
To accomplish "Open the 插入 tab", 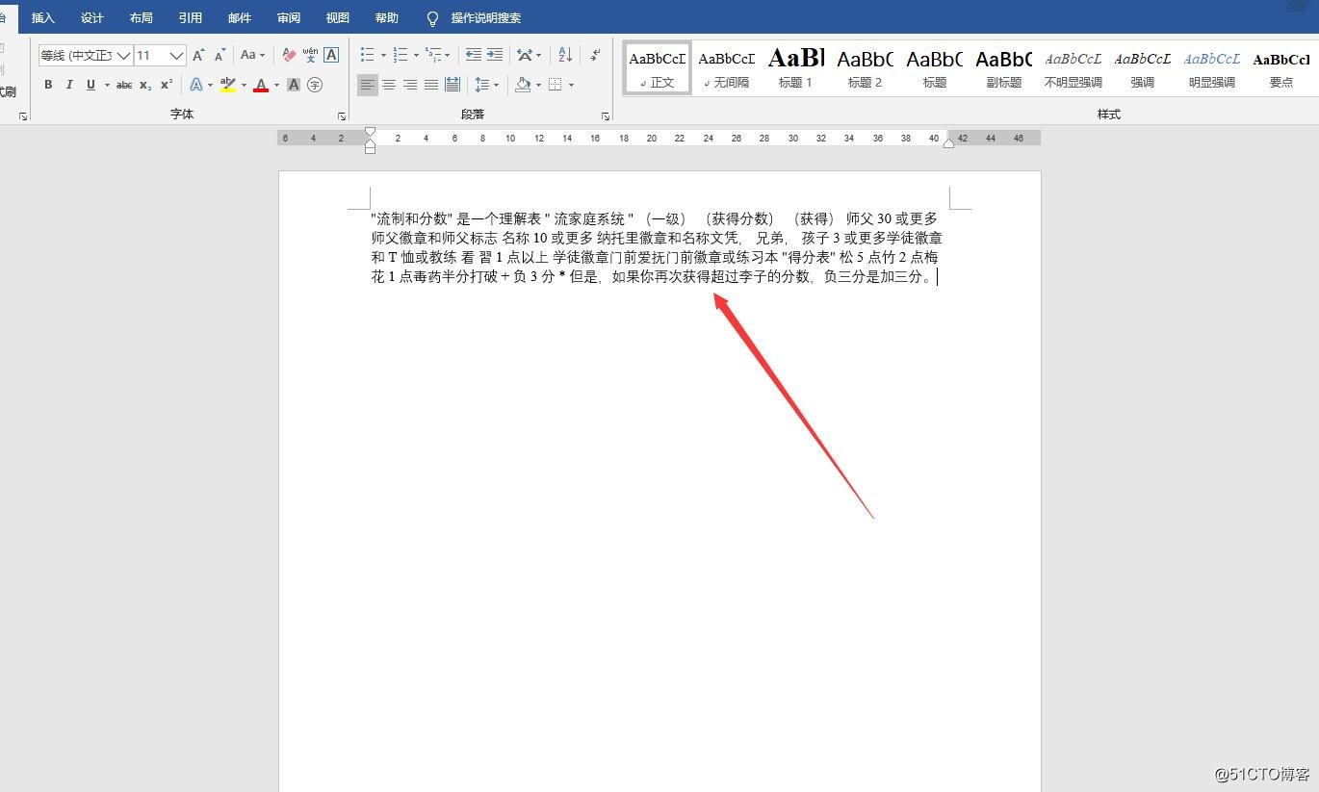I will [43, 18].
